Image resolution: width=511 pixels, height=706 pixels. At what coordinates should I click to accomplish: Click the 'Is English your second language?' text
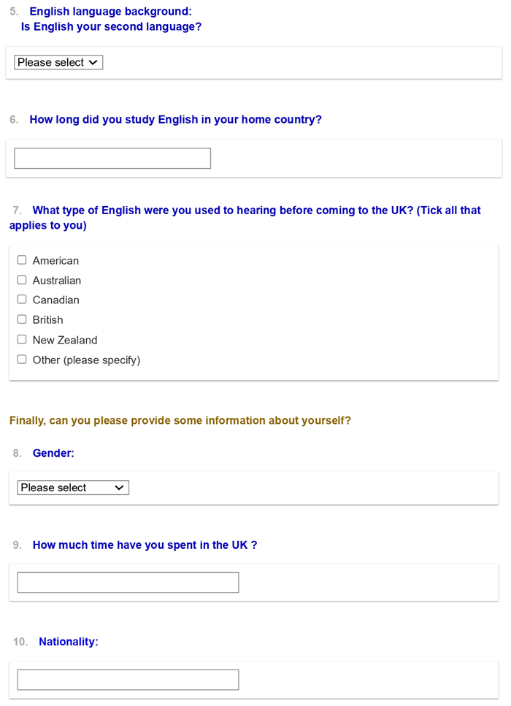pyautogui.click(x=111, y=27)
